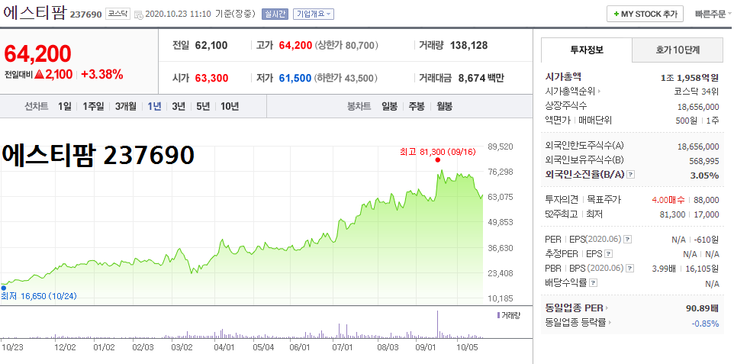The image size is (734, 364).
Task: Click the 투자의견 label
Action: (562, 200)
